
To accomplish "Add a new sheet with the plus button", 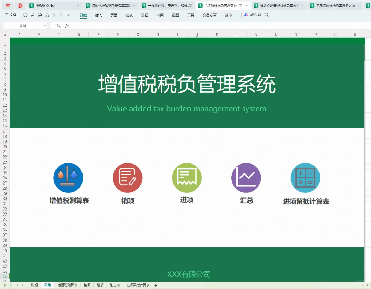I will [x=156, y=285].
